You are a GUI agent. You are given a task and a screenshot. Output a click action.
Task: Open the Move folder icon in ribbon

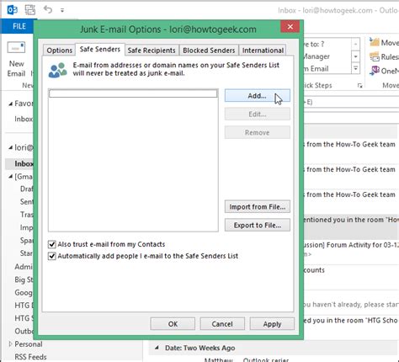375,42
